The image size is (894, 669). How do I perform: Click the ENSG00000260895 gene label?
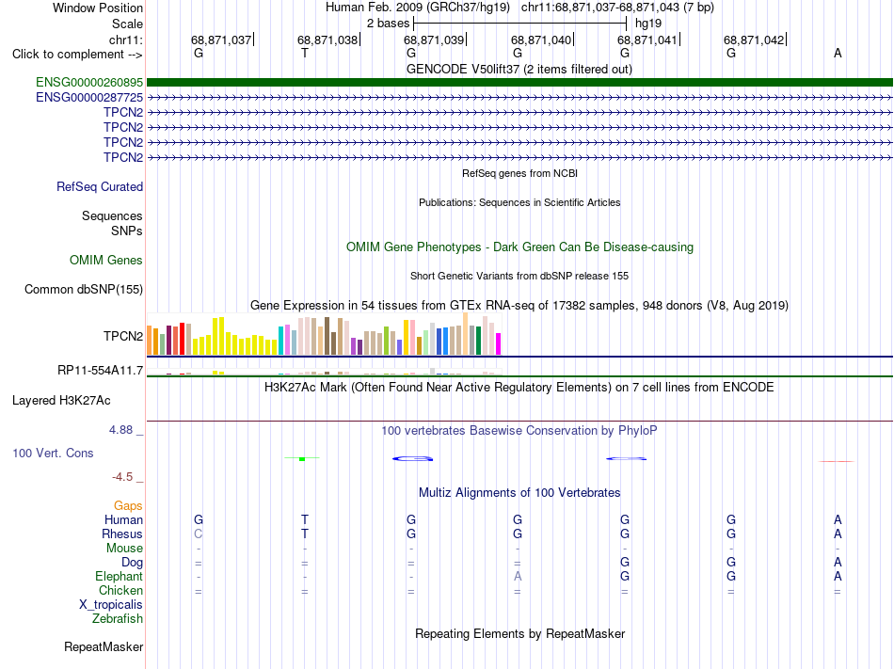click(89, 83)
